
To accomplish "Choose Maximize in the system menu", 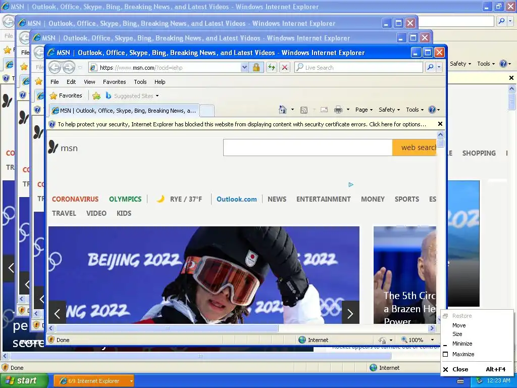I will click(x=463, y=354).
